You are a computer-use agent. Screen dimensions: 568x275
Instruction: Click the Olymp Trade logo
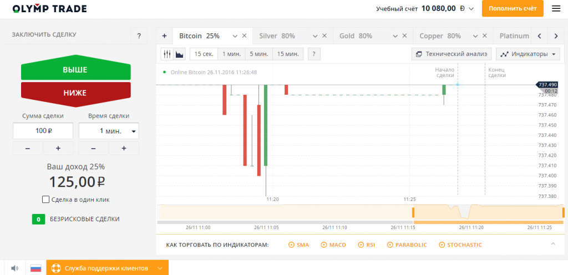coord(49,9)
